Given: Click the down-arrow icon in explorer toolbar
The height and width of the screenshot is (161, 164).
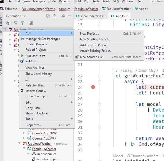Looking at the screenshot, I should point(23,23).
